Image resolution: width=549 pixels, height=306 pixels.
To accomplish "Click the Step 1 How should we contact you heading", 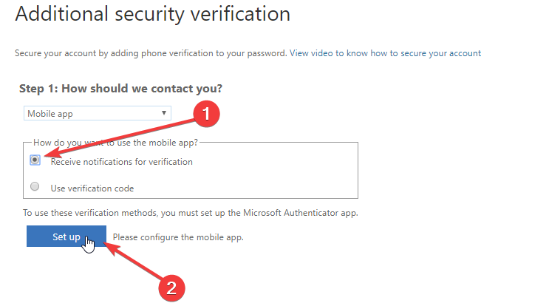I will pos(120,89).
